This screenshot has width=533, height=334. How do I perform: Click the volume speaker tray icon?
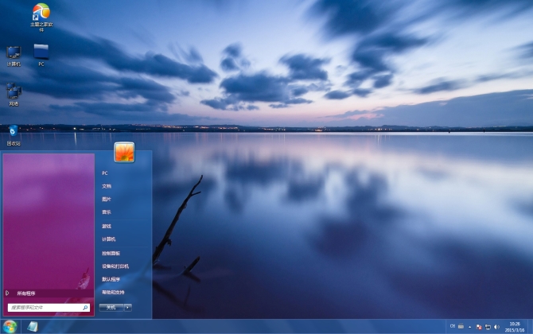coord(496,327)
